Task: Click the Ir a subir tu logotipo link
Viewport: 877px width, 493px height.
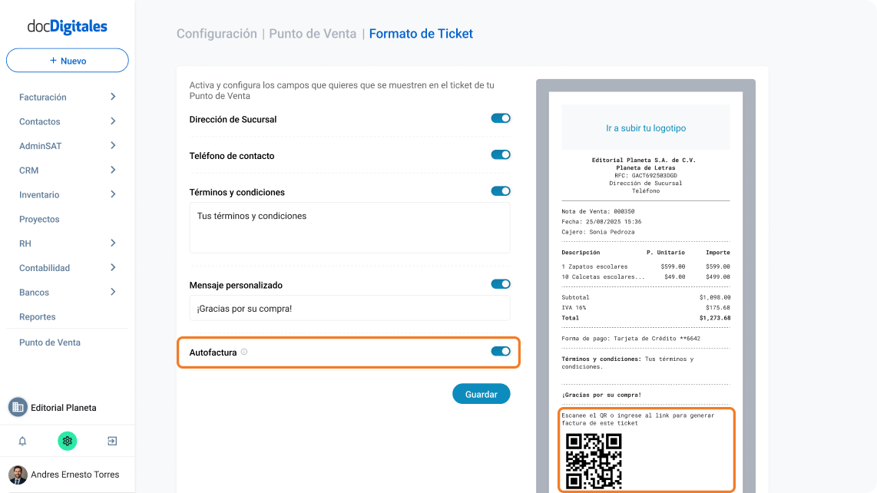Action: (x=645, y=128)
